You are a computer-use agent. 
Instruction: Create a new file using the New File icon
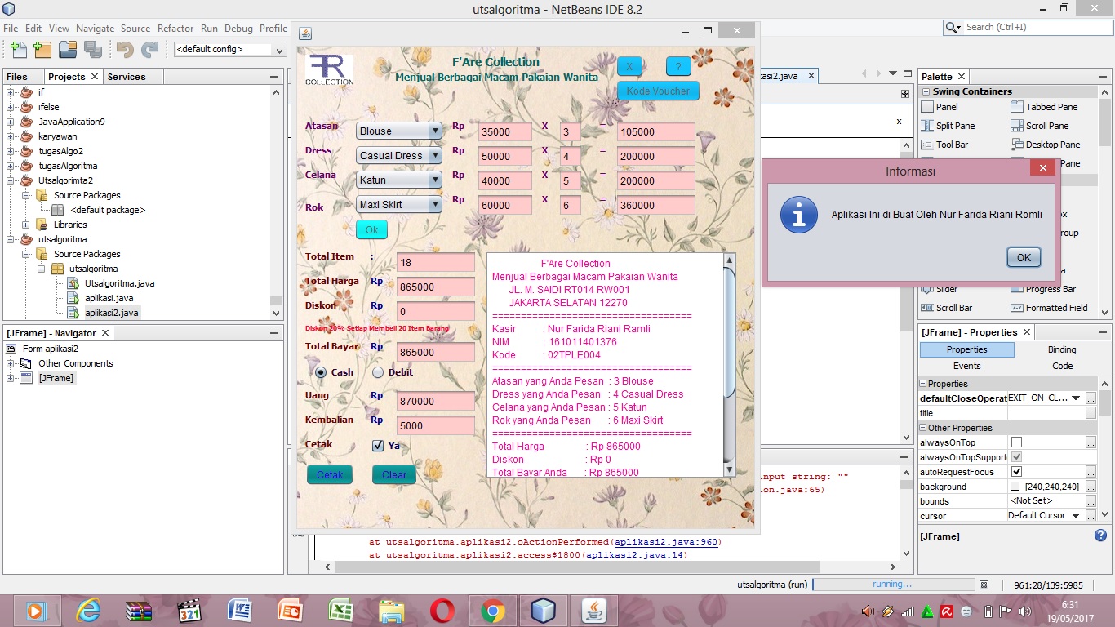[x=17, y=50]
